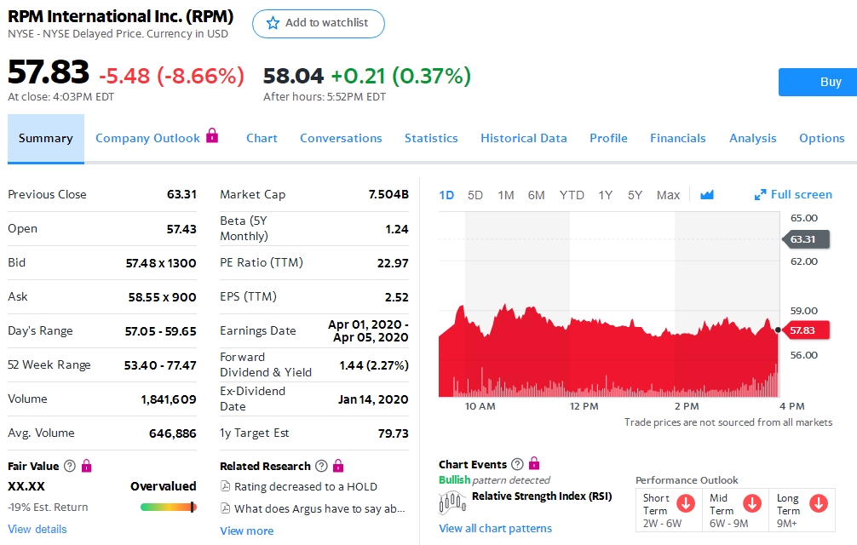Click the Short Term down arrow indicator
Screen dimensions: 857x545
click(686, 503)
